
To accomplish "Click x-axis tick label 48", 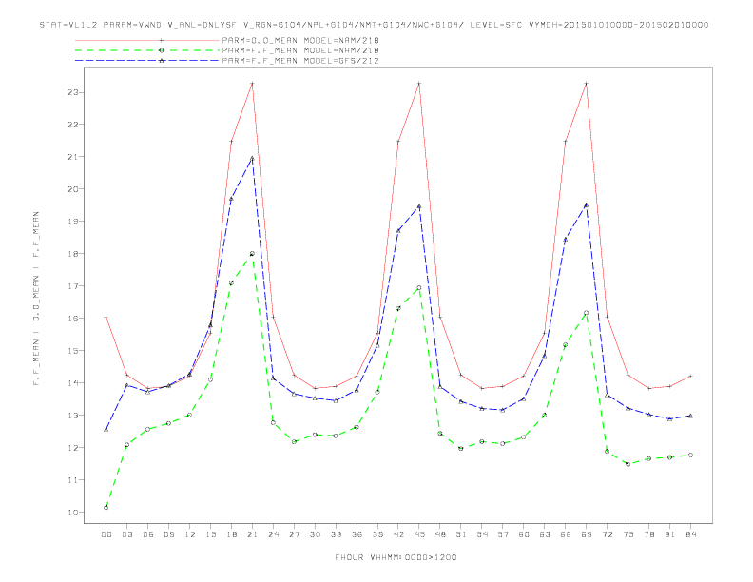I will click(440, 534).
